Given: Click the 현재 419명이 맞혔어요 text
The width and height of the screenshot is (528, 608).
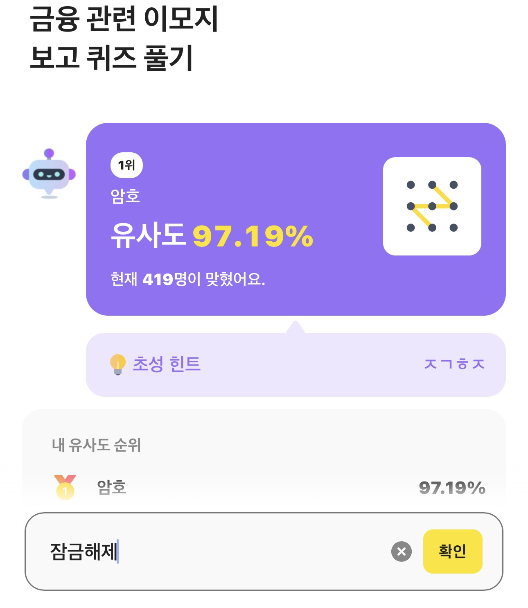Looking at the screenshot, I should click(x=188, y=279).
